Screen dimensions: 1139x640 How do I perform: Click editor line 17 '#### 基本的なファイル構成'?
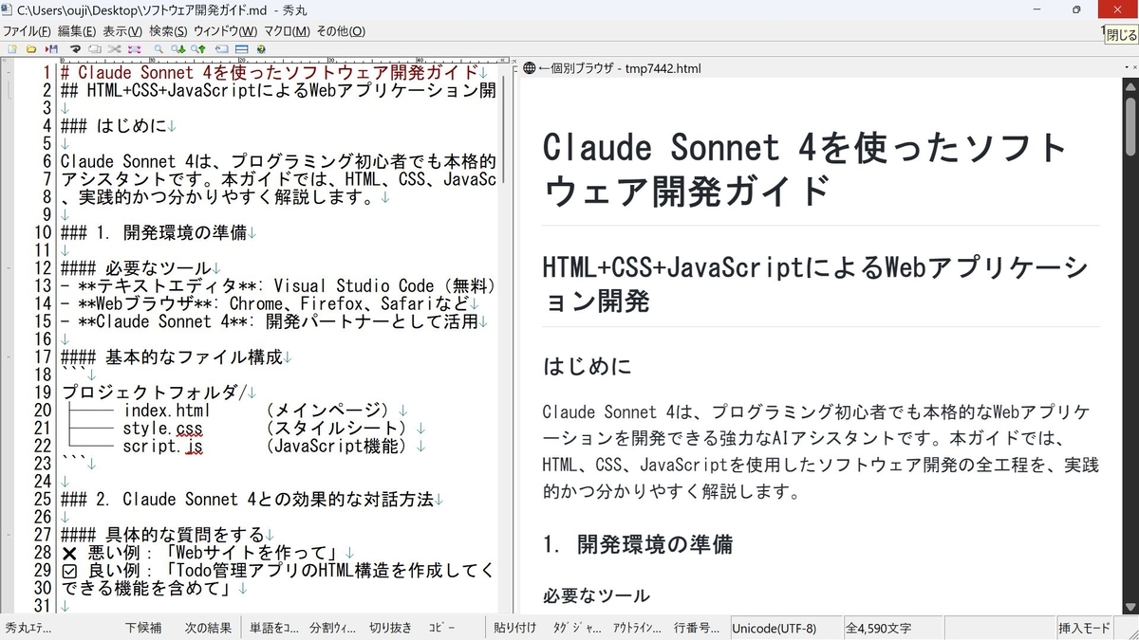(x=177, y=357)
